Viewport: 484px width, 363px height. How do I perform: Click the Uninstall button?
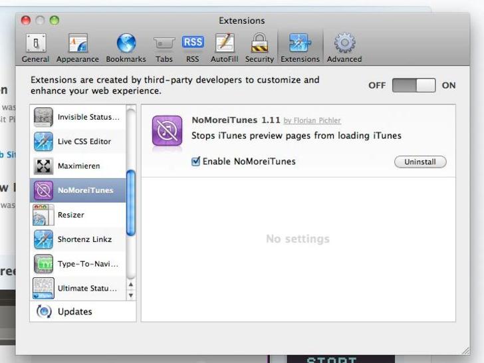point(420,162)
